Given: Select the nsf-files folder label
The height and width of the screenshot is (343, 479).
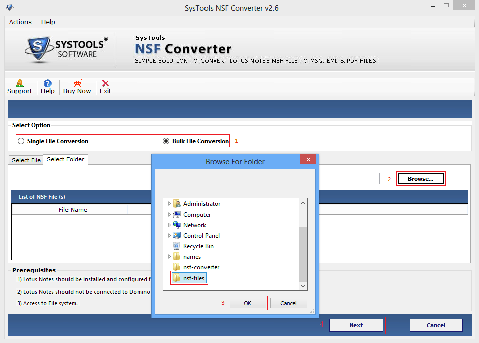Looking at the screenshot, I should (x=194, y=278).
